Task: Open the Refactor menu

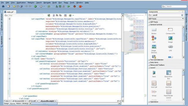Action: 31,3
